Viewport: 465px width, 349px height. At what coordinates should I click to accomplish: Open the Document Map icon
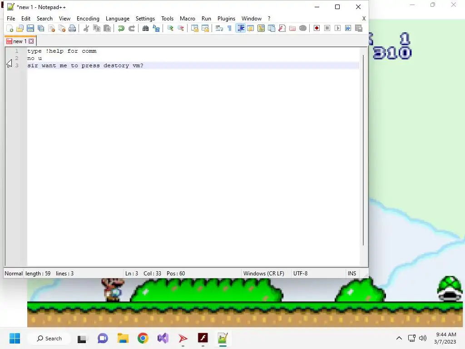click(261, 29)
